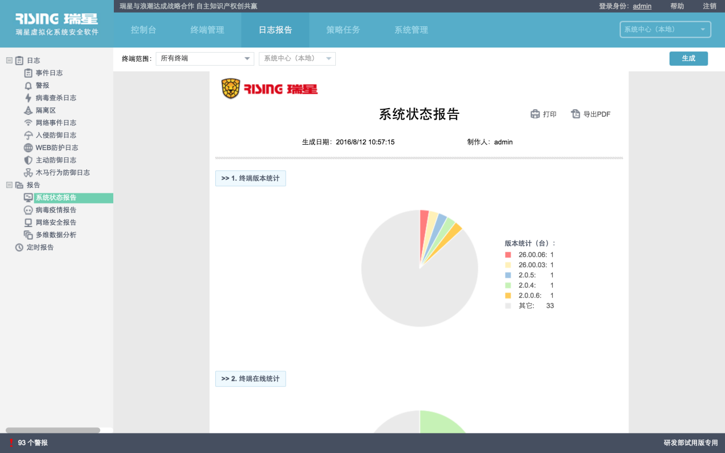This screenshot has width=725, height=453.
Task: Click the grey 其它 legend swatch
Action: (508, 306)
